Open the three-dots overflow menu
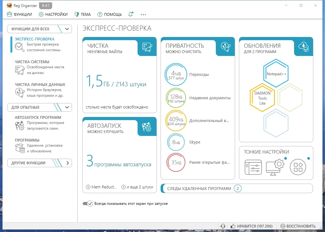This screenshot has height=232, width=325. (x=143, y=15)
